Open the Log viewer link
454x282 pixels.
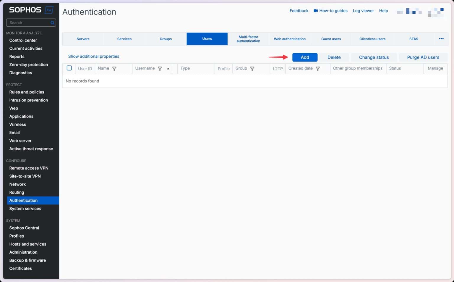pyautogui.click(x=363, y=11)
